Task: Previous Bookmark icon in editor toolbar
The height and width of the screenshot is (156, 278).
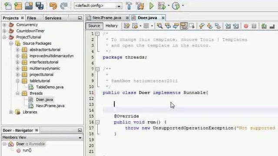Action: [202, 26]
